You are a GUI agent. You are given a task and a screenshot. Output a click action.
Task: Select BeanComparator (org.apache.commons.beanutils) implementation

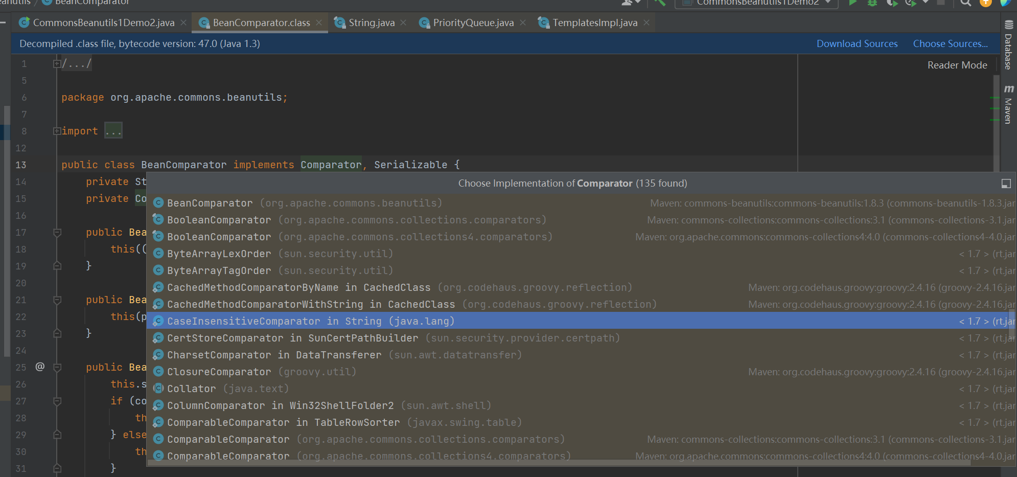tap(581, 203)
